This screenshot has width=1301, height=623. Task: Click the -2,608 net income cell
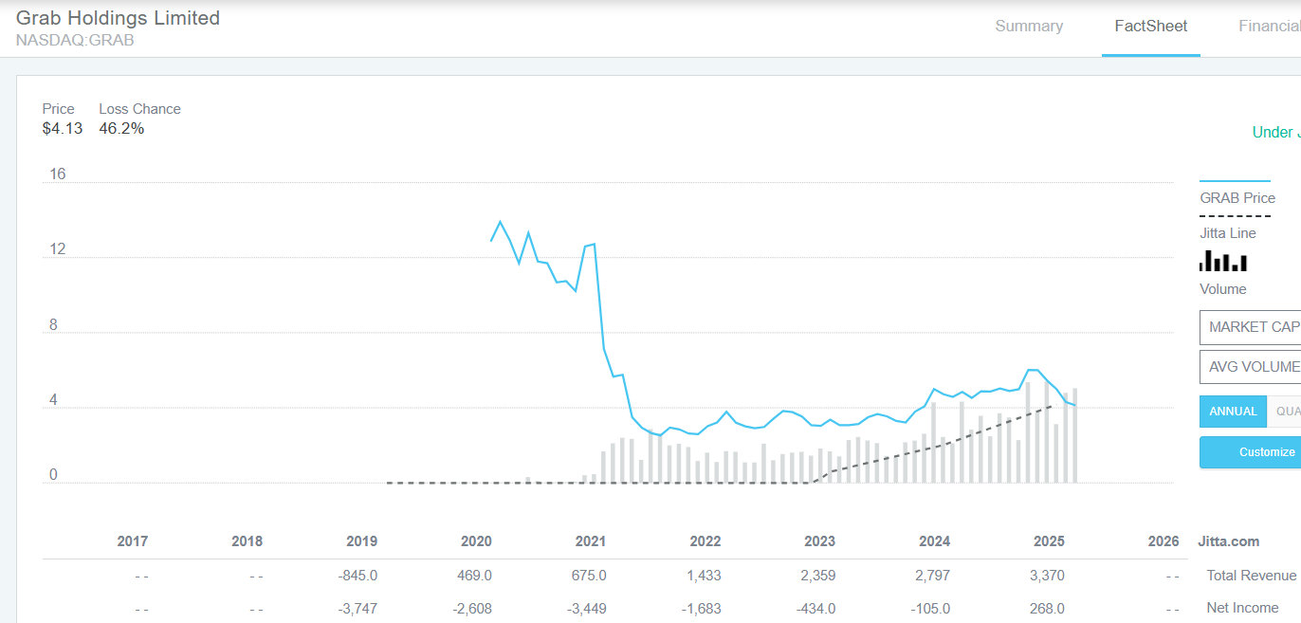474,608
